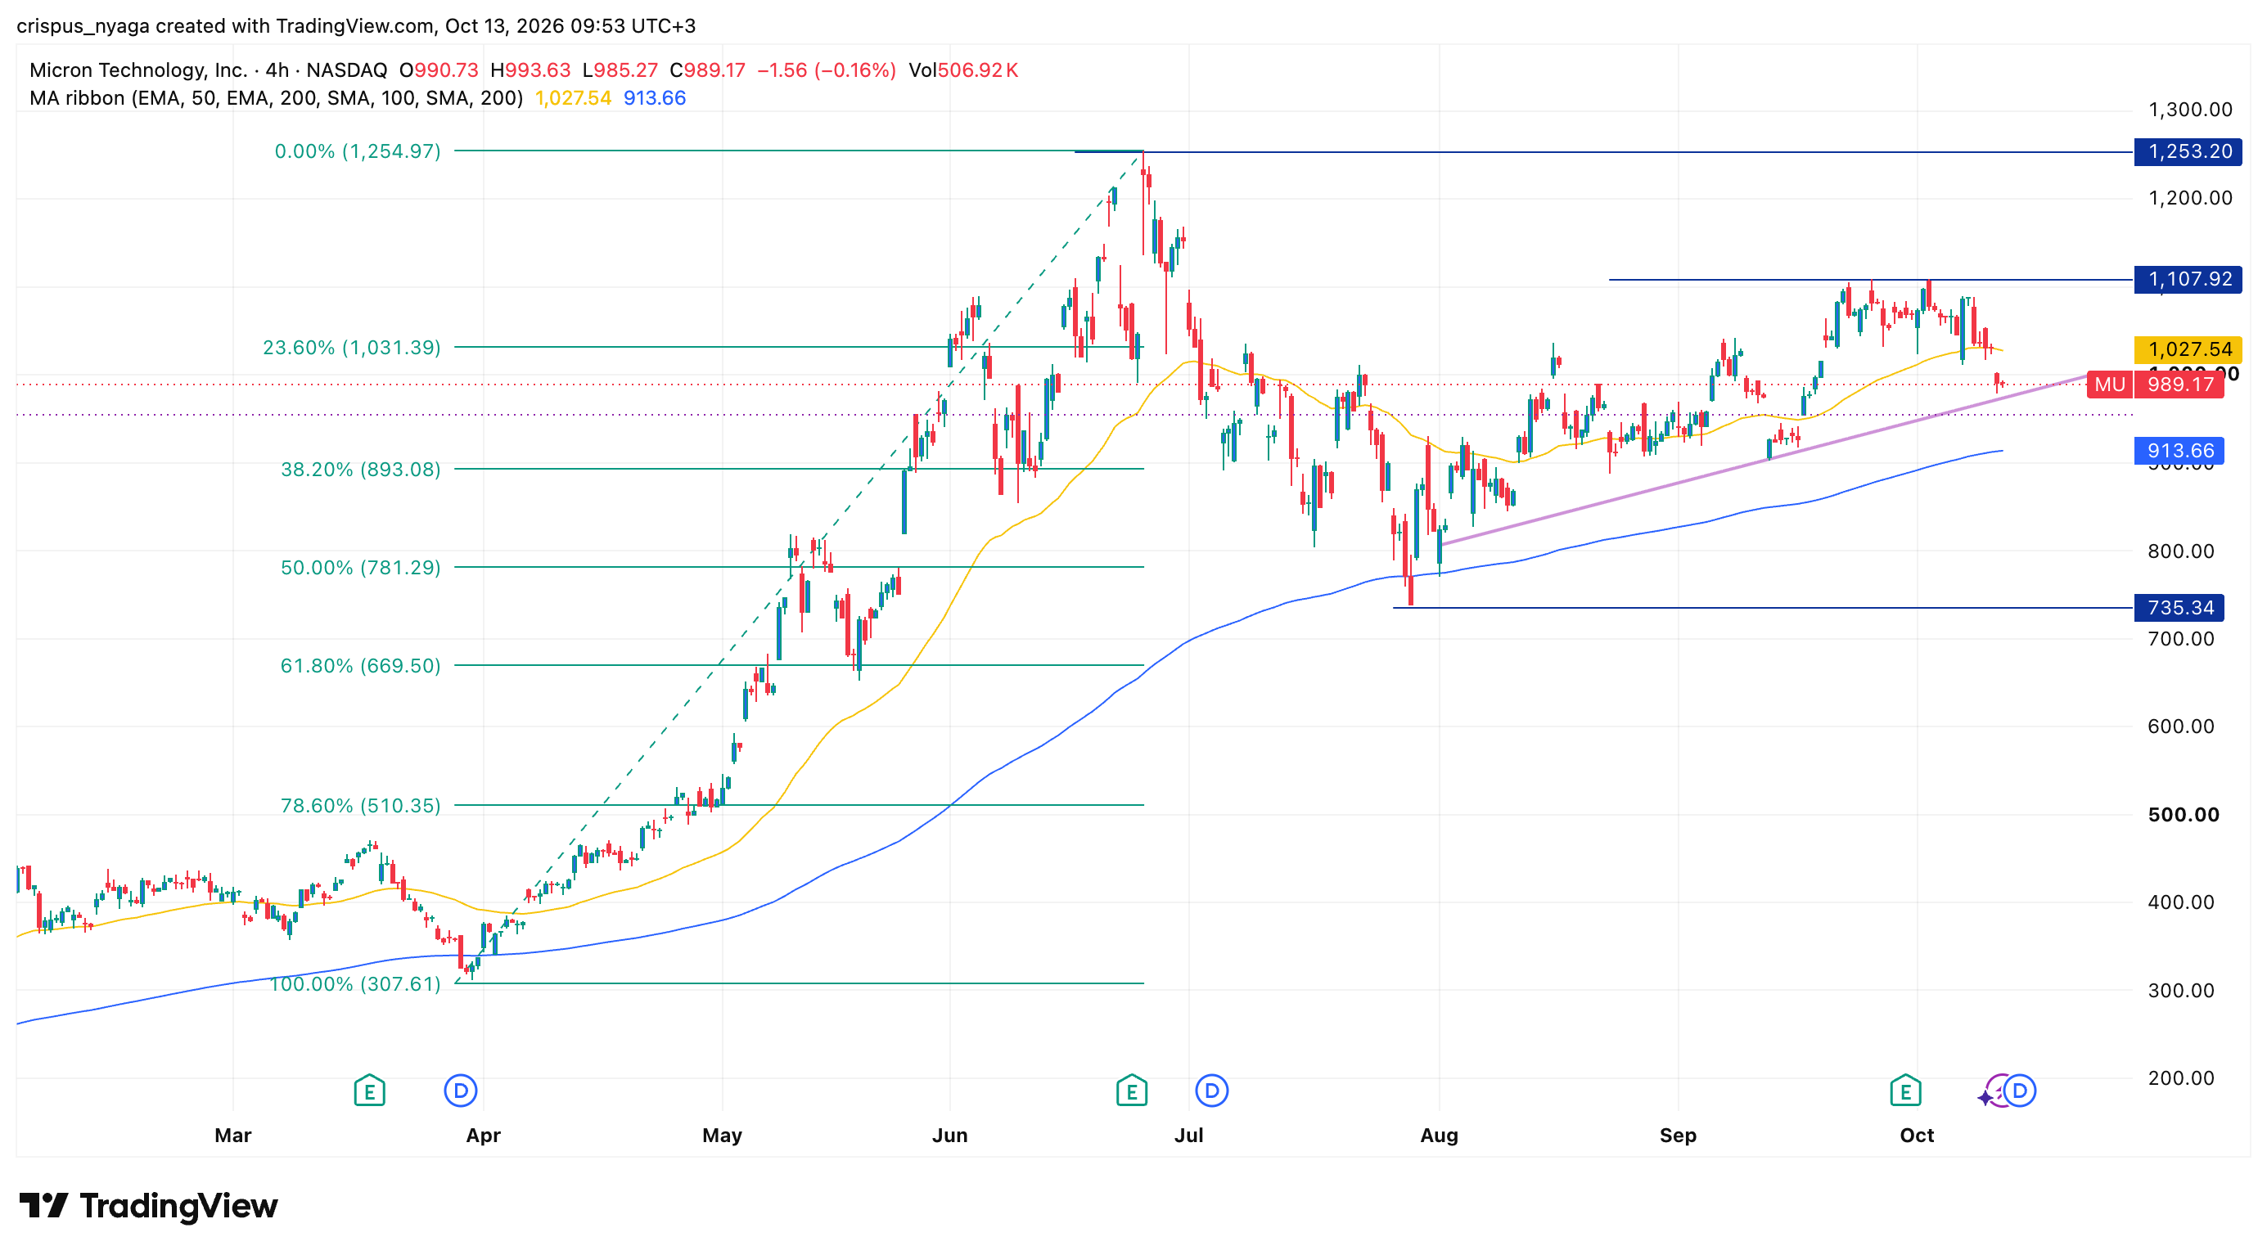This screenshot has height=1255, width=2267.
Task: Click the TradingView logo
Action: pos(148,1205)
